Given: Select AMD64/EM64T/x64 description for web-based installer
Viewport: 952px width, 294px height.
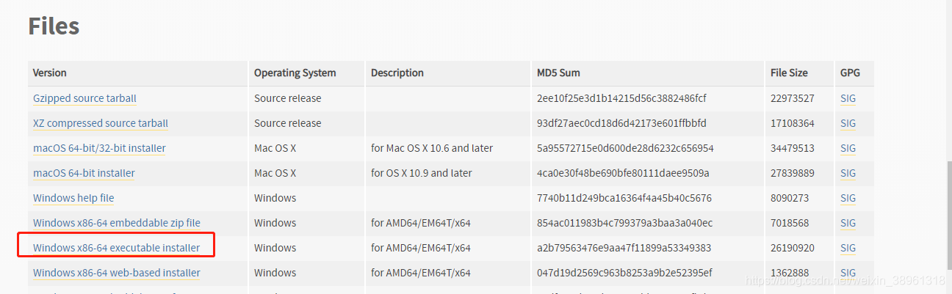Looking at the screenshot, I should point(421,273).
